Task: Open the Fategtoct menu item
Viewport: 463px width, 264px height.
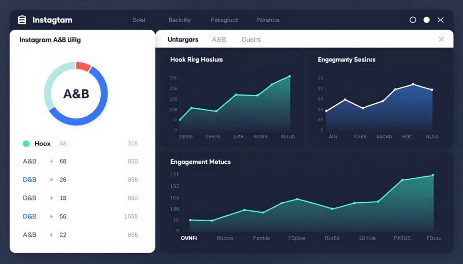Action: coord(224,20)
